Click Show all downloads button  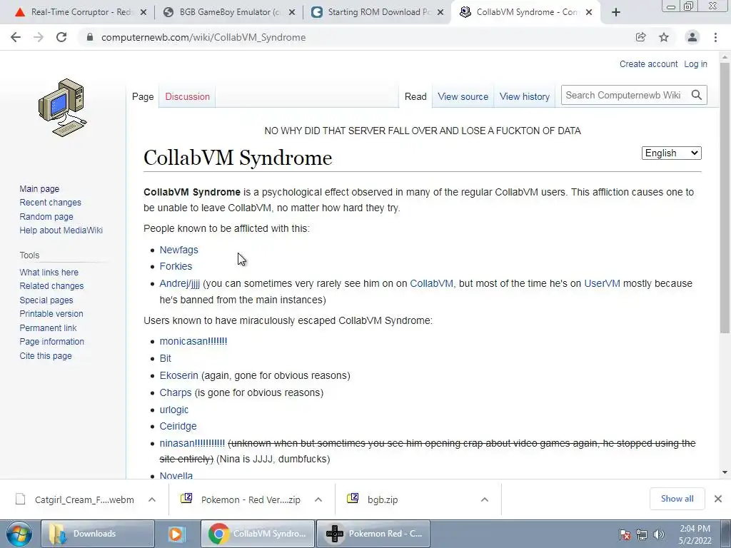click(677, 499)
